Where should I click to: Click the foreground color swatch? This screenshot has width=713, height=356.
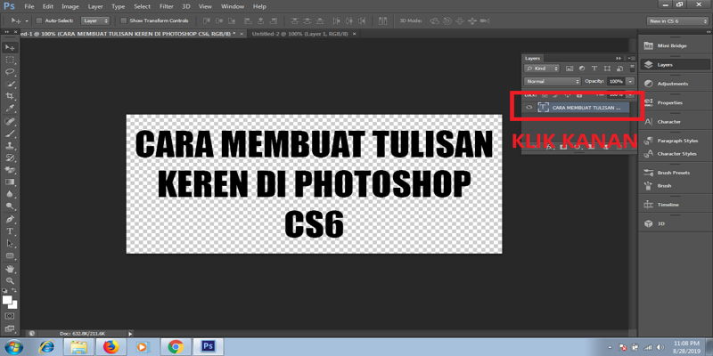[6, 300]
